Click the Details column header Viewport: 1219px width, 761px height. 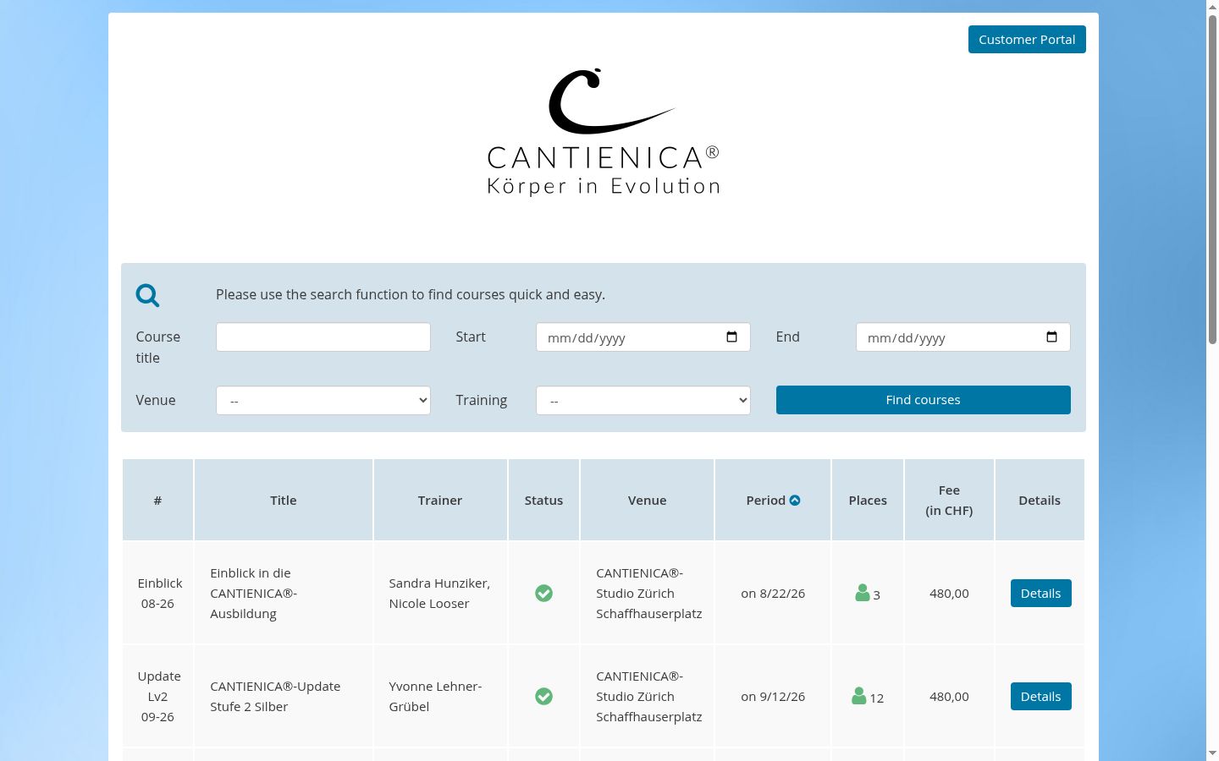coord(1040,501)
